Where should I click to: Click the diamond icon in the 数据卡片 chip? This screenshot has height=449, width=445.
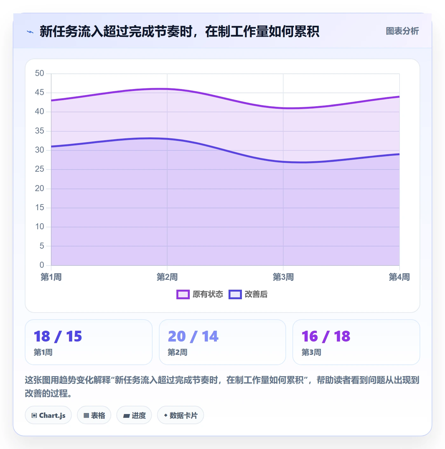166,415
